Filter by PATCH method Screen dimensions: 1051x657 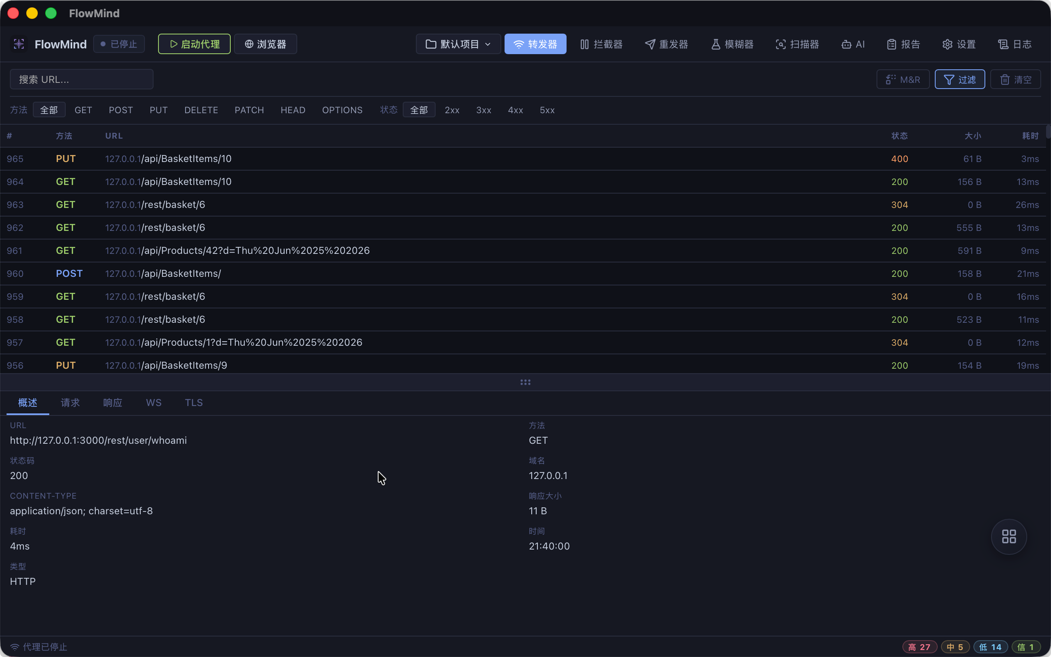pos(249,110)
